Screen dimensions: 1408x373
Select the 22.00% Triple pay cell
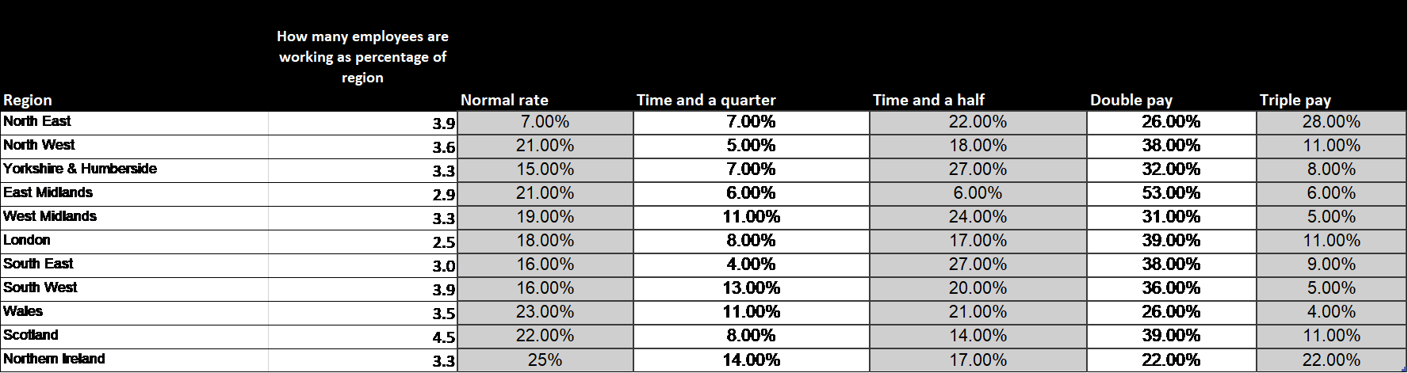[1331, 360]
